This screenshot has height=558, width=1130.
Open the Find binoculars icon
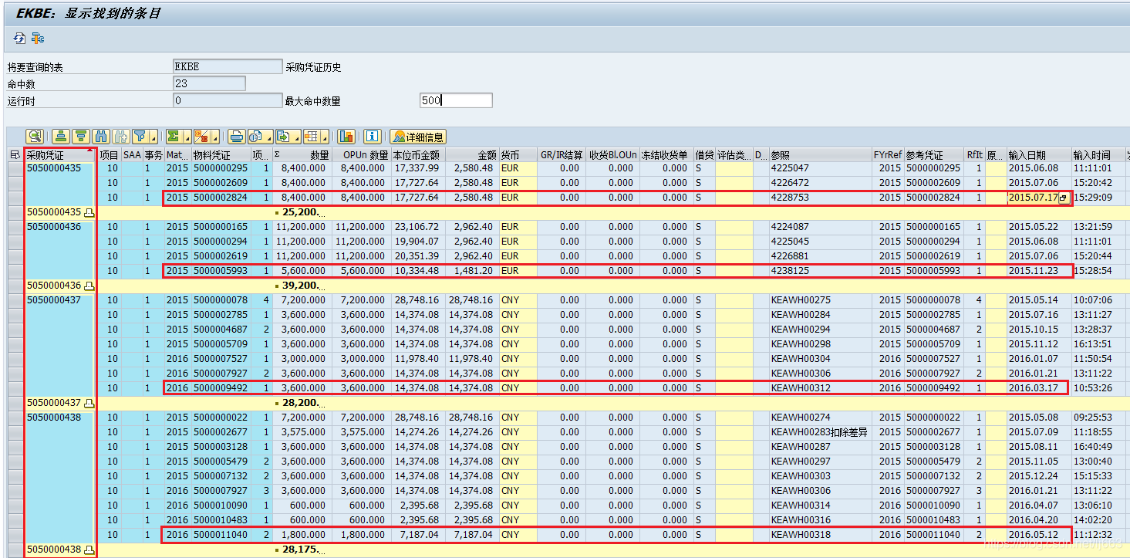[101, 137]
